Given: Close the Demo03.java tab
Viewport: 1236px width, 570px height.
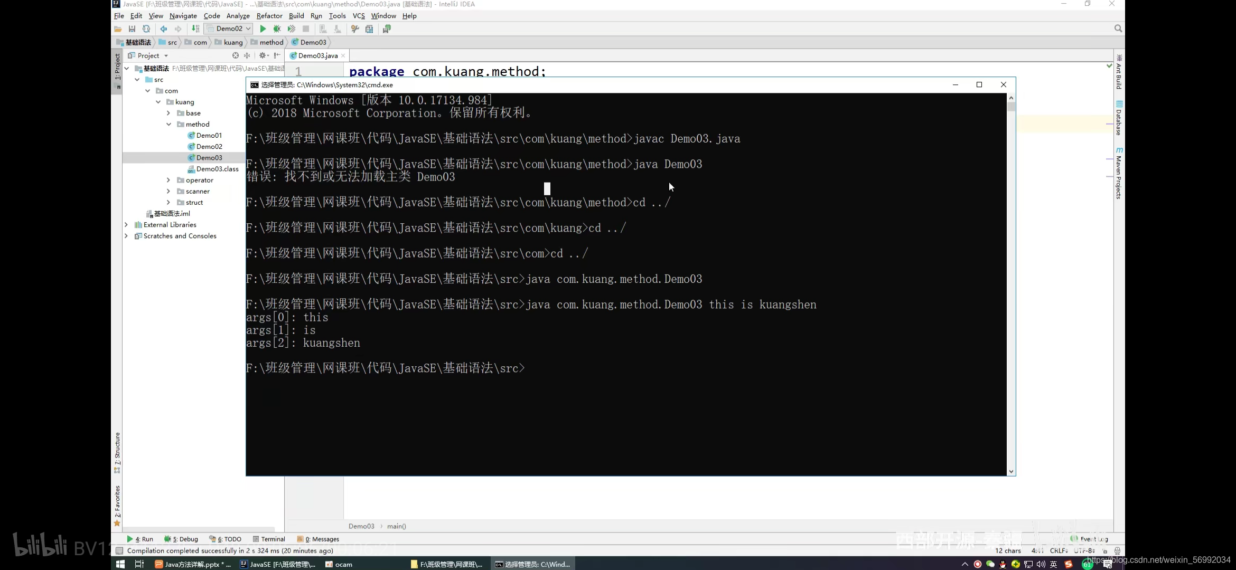Looking at the screenshot, I should (x=343, y=55).
